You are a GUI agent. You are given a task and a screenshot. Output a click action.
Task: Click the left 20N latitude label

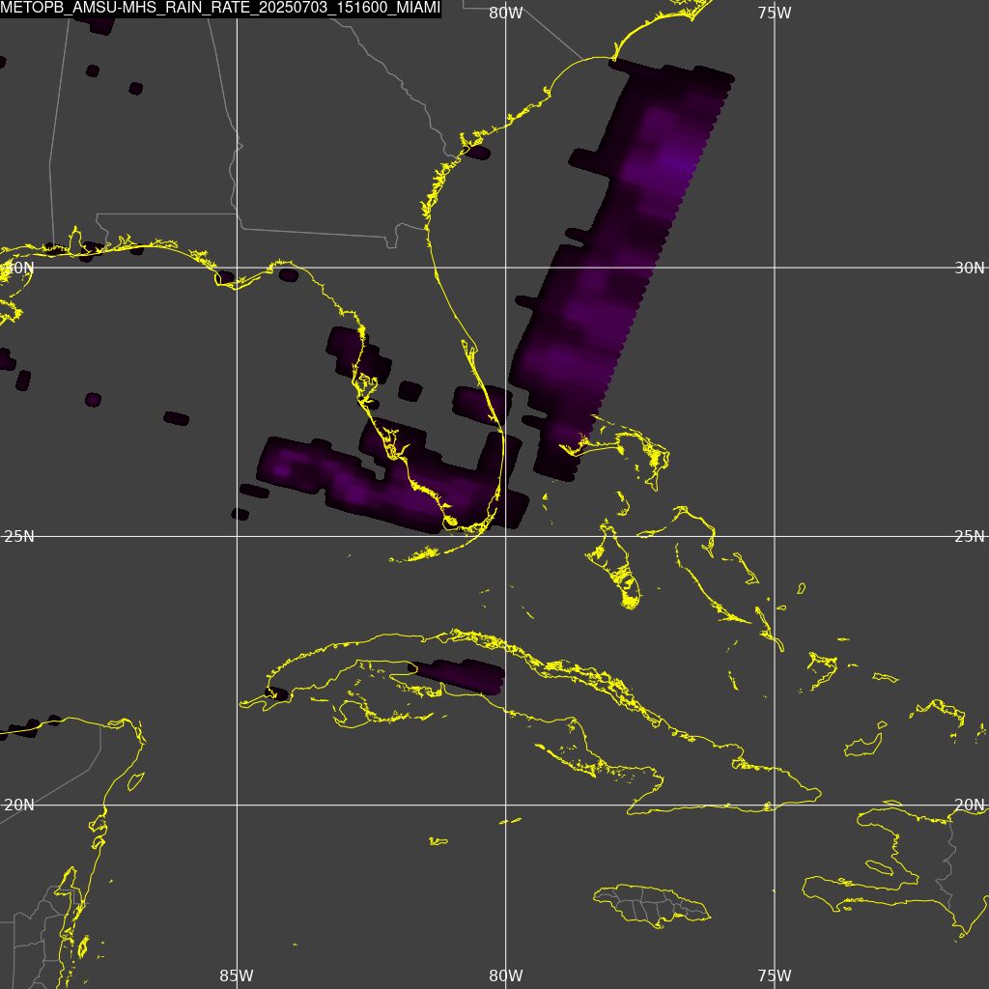[x=19, y=805]
